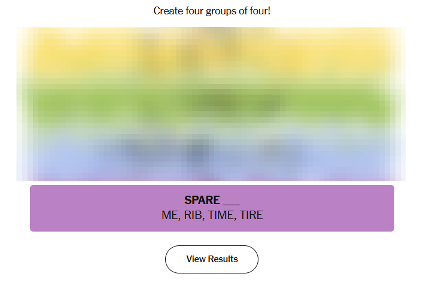Click the final word 'four!' in heading
The image size is (423, 301).
(260, 11)
